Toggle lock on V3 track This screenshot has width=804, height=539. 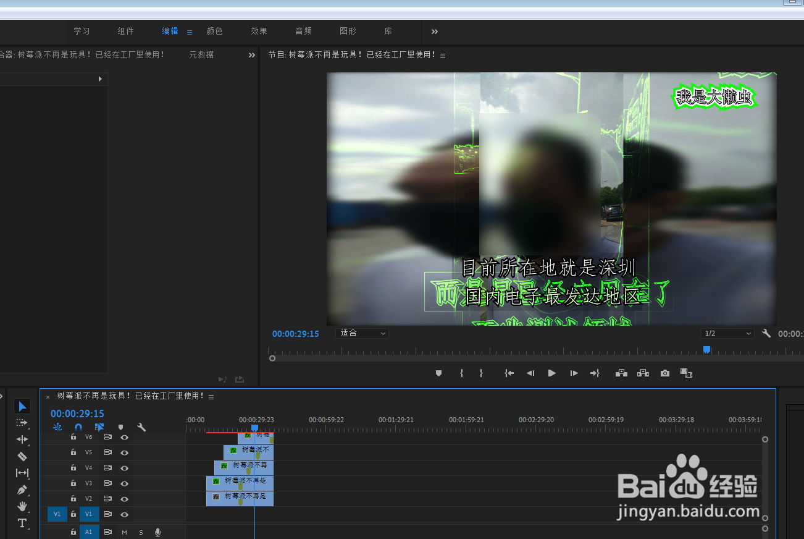(73, 483)
